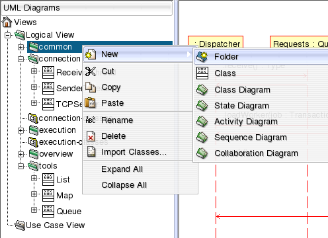Click the execution-classes diagram icon
328x238 pixels.
(33, 142)
